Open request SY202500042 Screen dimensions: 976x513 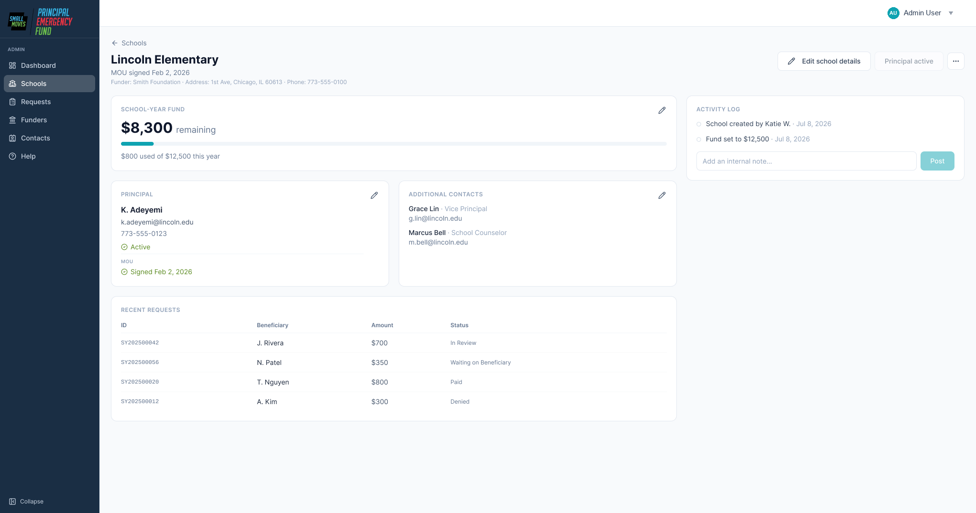(x=140, y=343)
